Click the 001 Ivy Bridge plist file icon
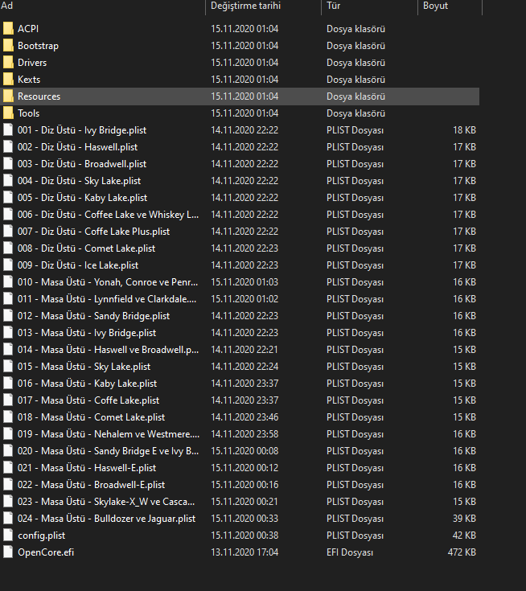The image size is (526, 591). coord(8,130)
